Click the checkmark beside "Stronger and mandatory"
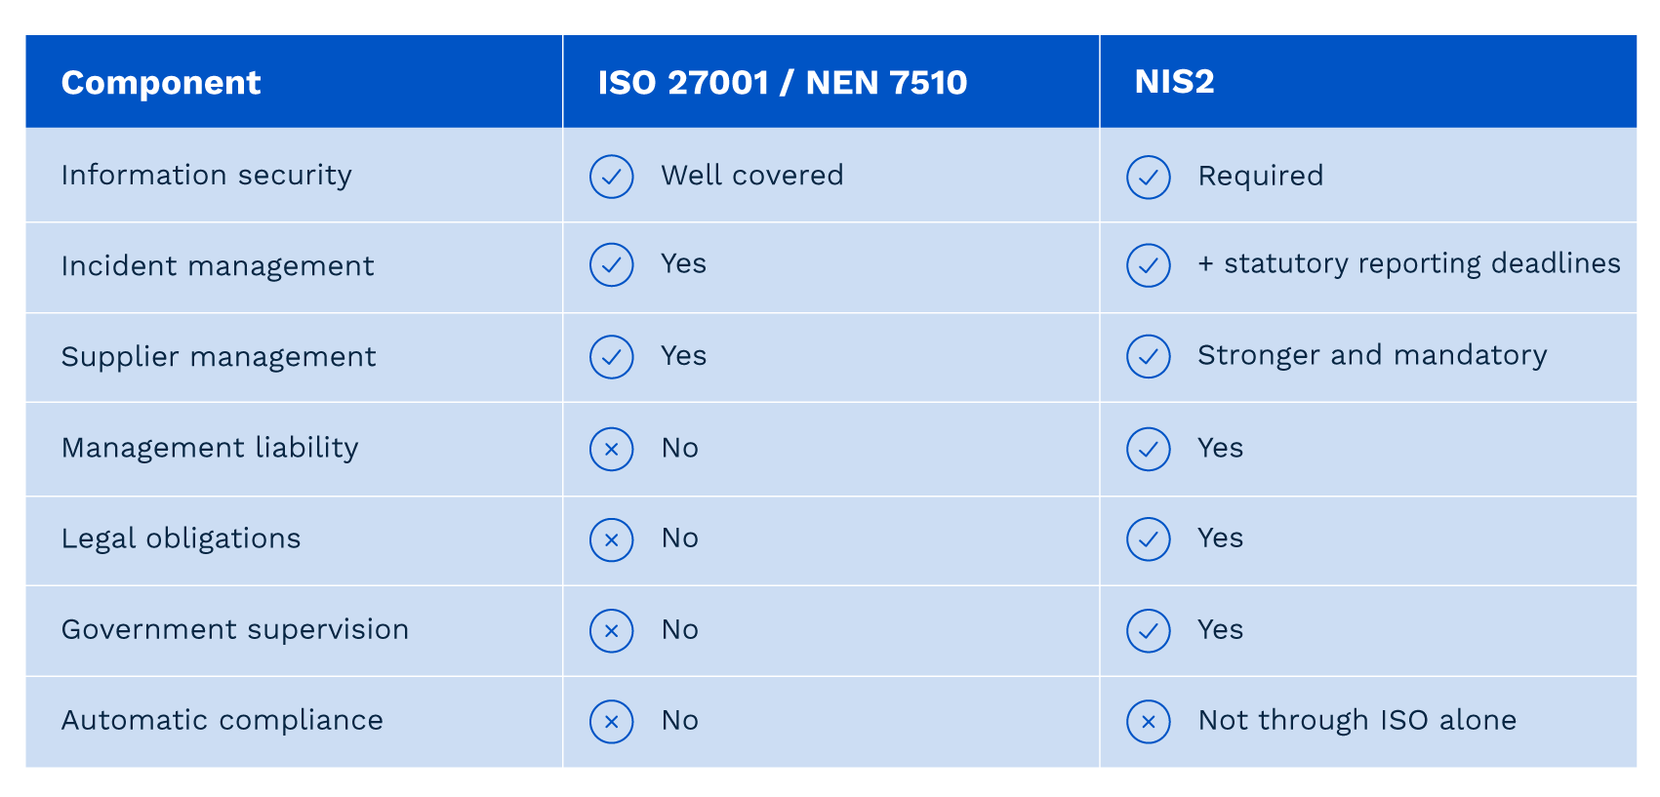Screen dimensions: 1660x797 [x=1149, y=356]
